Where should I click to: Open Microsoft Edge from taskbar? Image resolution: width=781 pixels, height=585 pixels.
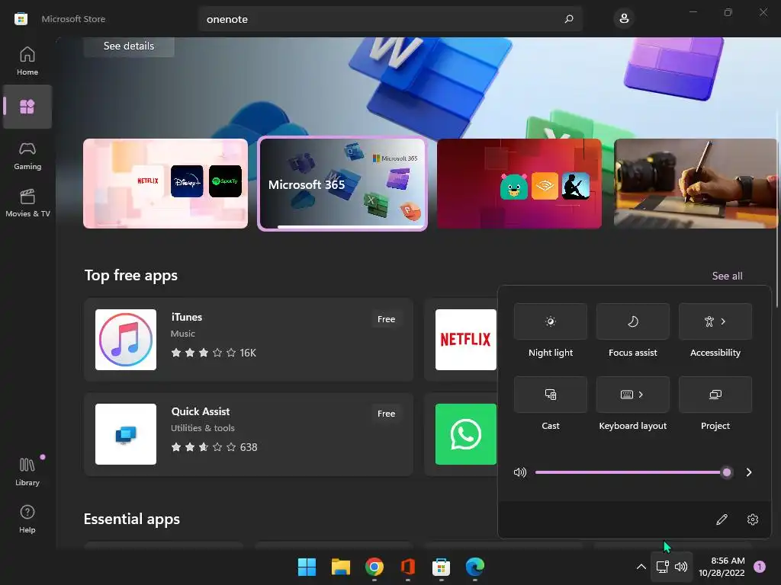click(474, 567)
